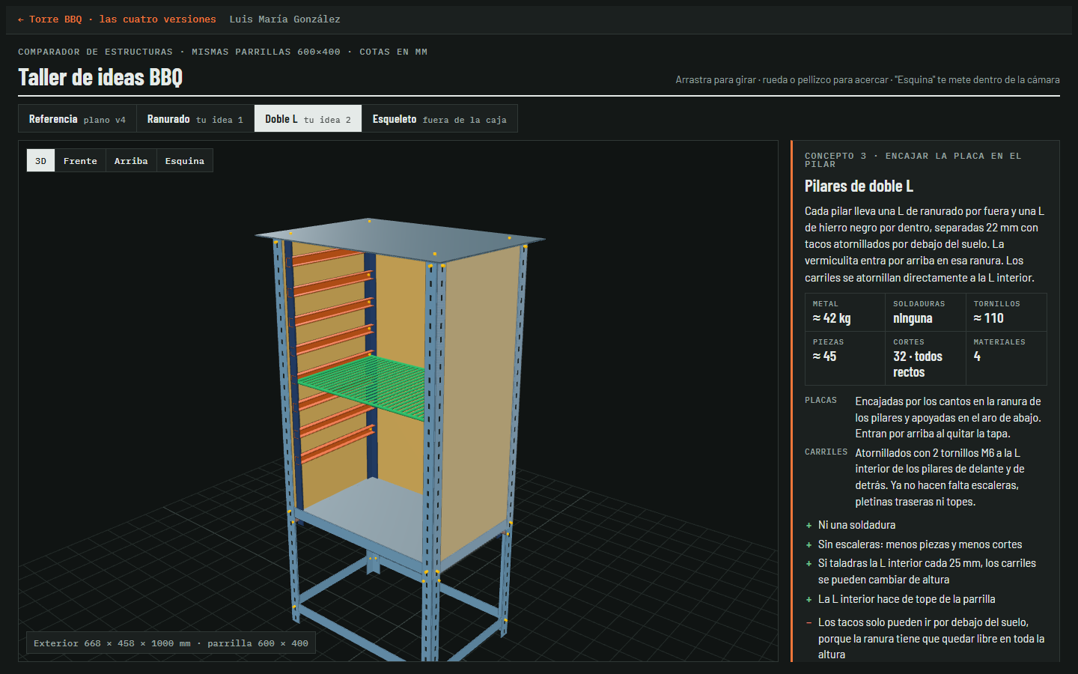1078x674 pixels.
Task: Activate the 3D view button
Action: point(40,161)
